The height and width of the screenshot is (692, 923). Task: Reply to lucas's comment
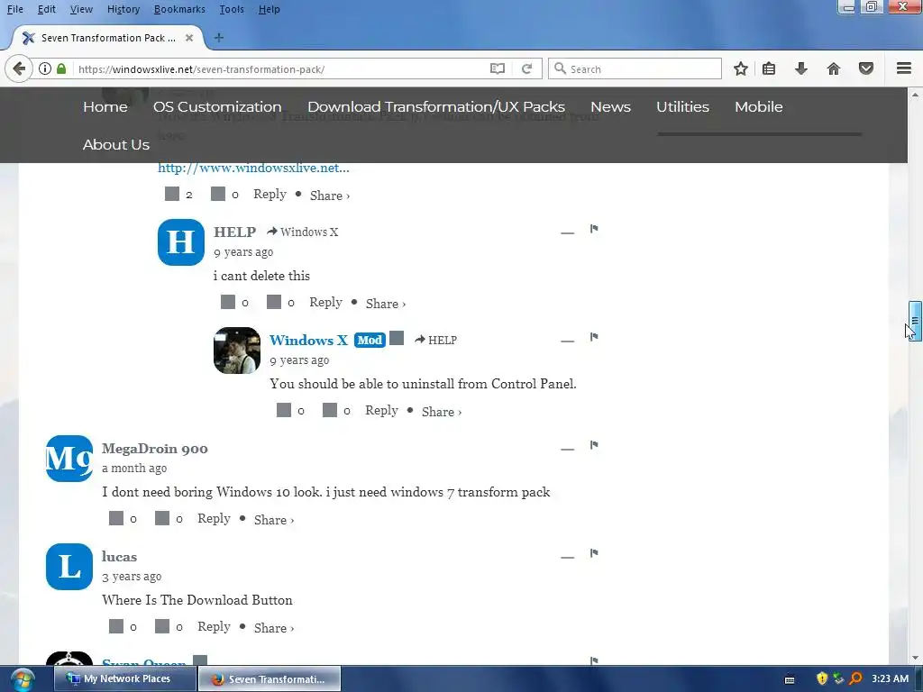point(214,627)
